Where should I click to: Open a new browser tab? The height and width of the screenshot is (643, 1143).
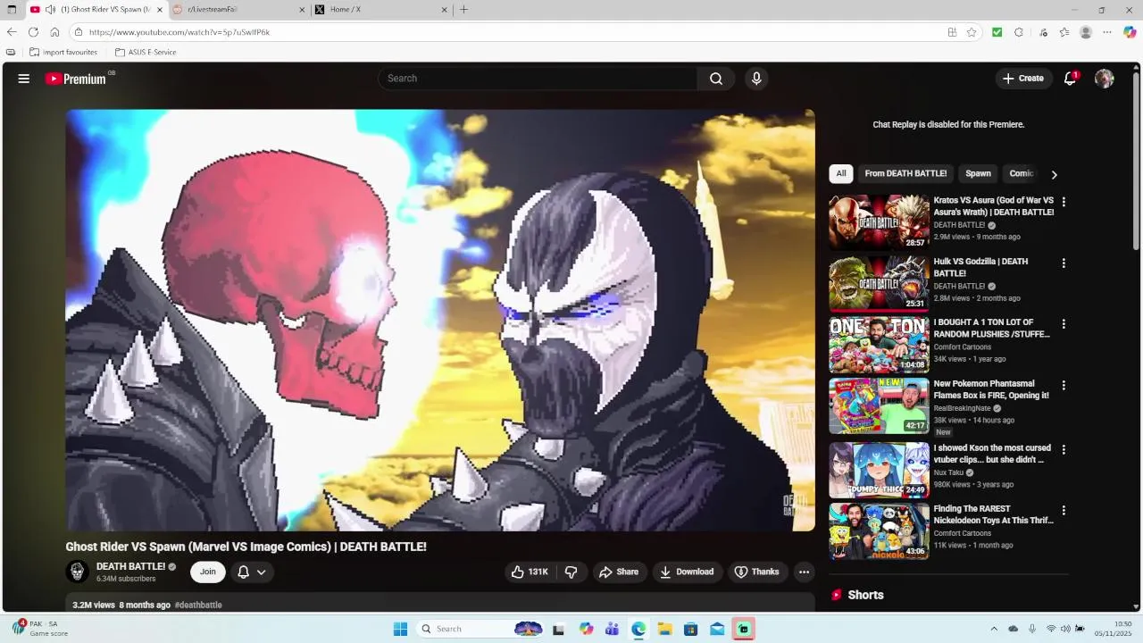(463, 10)
